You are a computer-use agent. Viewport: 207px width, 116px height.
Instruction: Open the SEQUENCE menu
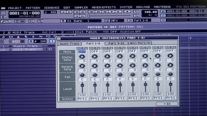(52, 8)
